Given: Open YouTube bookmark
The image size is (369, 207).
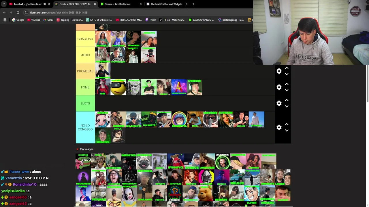Looking at the screenshot, I should coord(33,20).
